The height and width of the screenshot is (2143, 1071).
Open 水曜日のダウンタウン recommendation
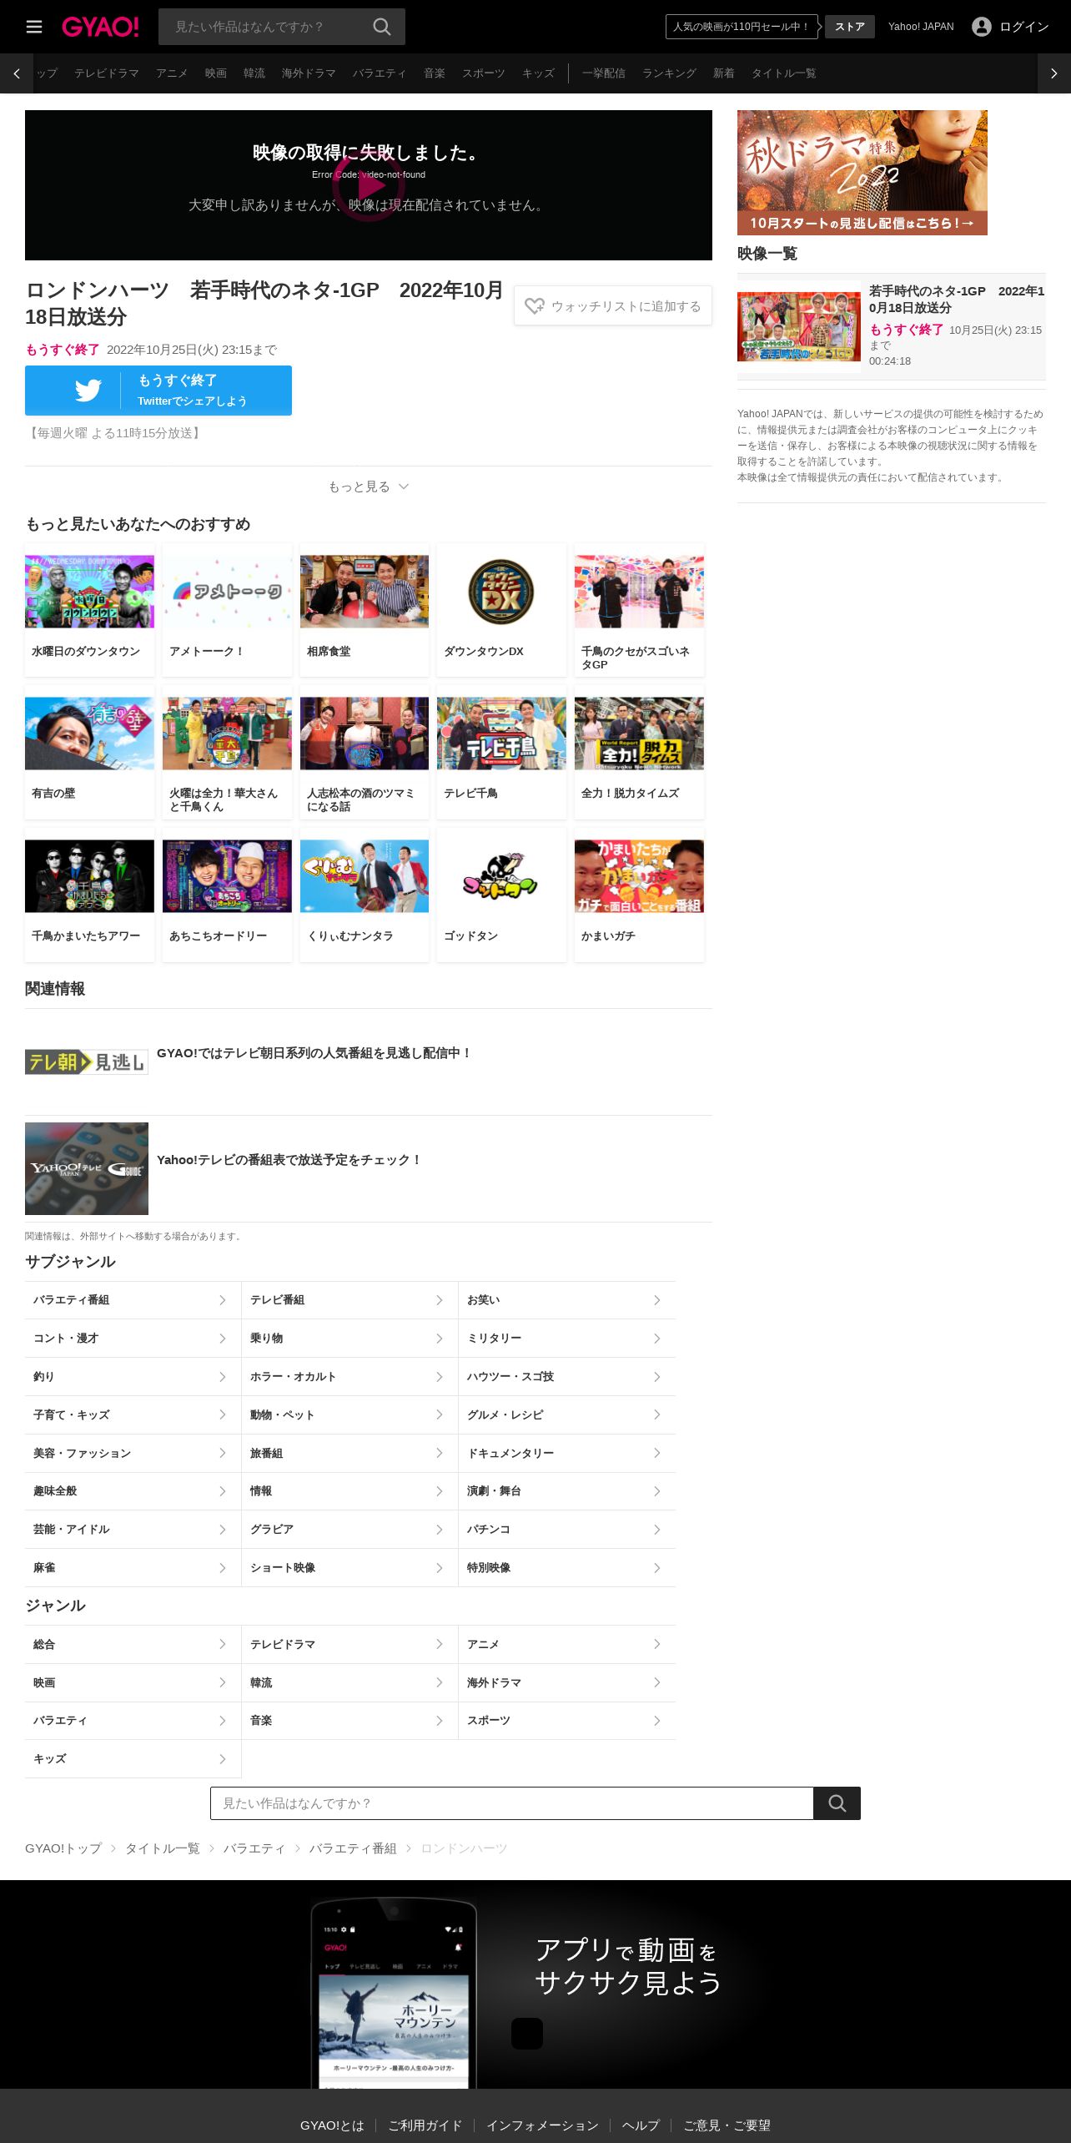[89, 610]
